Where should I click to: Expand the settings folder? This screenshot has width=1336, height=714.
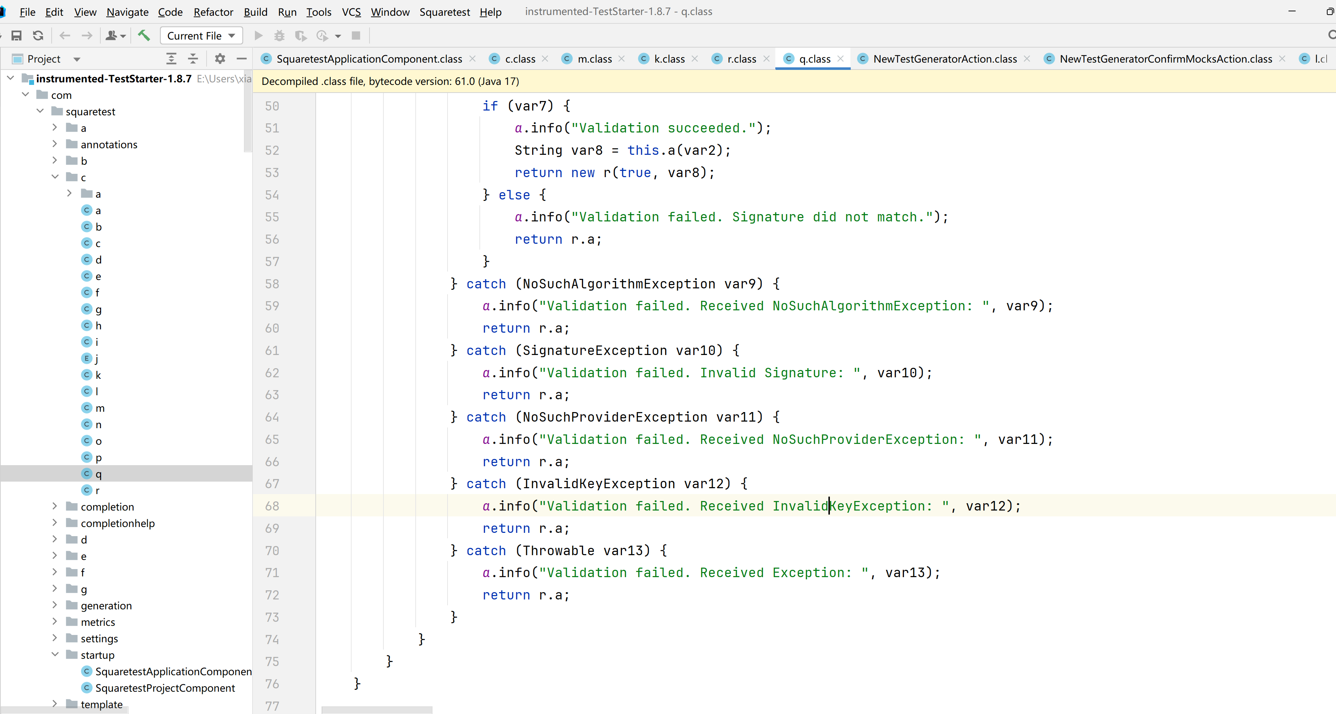coord(55,638)
